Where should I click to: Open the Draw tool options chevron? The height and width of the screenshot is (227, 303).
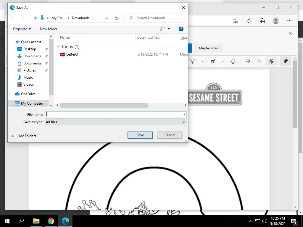[x=202, y=61]
